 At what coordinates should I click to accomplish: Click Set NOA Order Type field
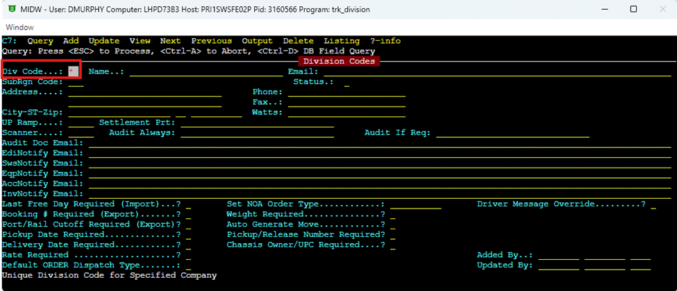pos(415,204)
